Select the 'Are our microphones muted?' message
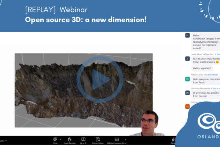The height and width of the screenshot is (147, 220). coord(206,42)
